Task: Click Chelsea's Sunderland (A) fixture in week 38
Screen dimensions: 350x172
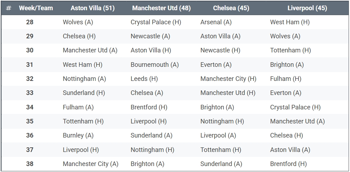Action: pyautogui.click(x=221, y=164)
